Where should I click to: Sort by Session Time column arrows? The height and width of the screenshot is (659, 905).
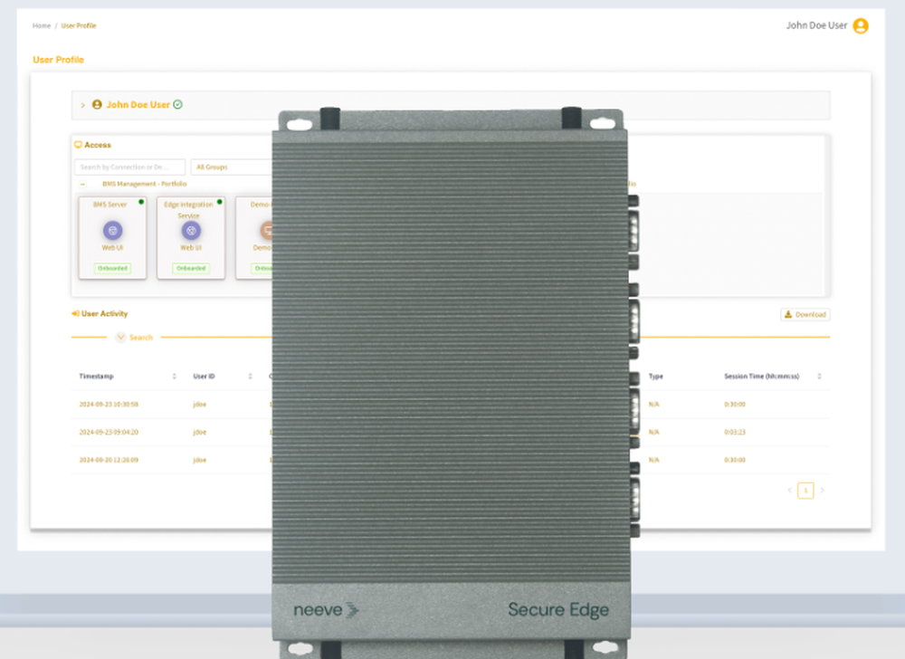[x=819, y=377]
